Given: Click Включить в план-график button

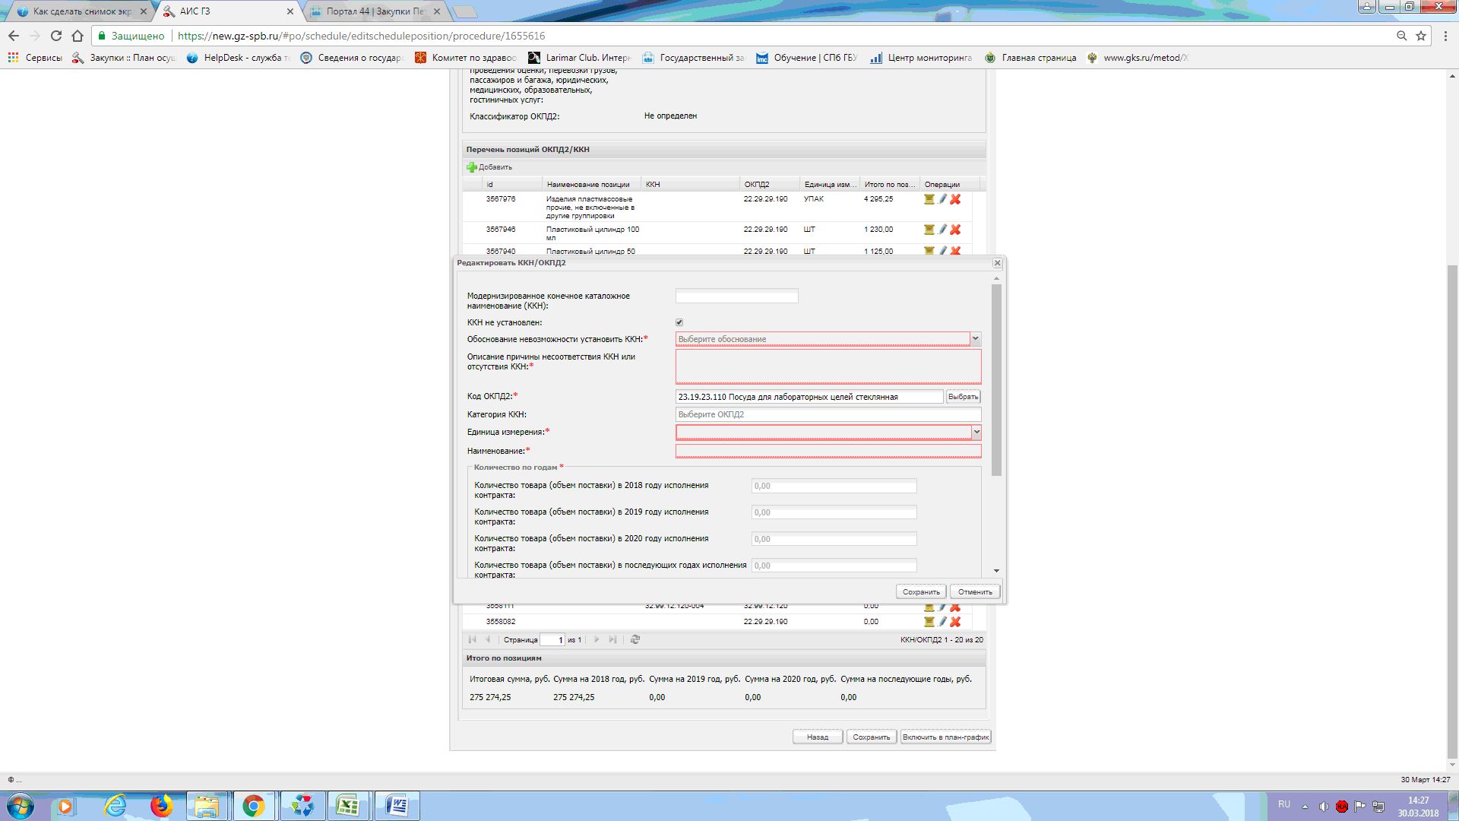Looking at the screenshot, I should pyautogui.click(x=945, y=737).
